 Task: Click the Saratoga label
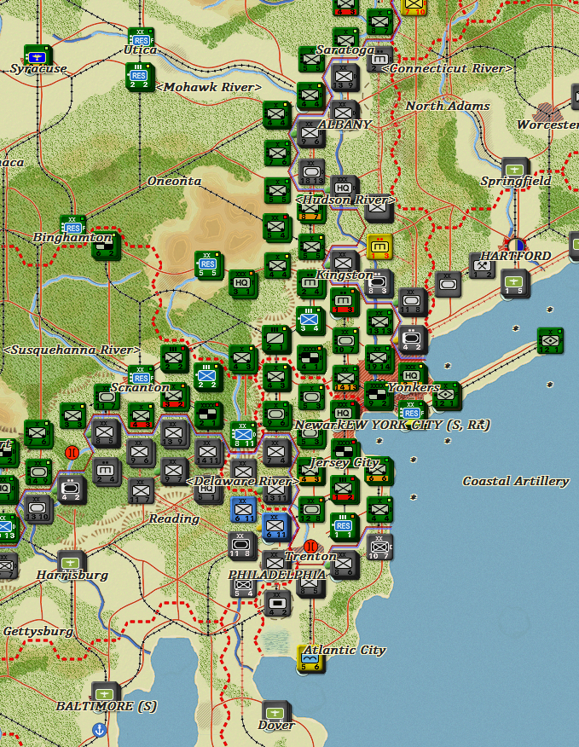[x=345, y=49]
